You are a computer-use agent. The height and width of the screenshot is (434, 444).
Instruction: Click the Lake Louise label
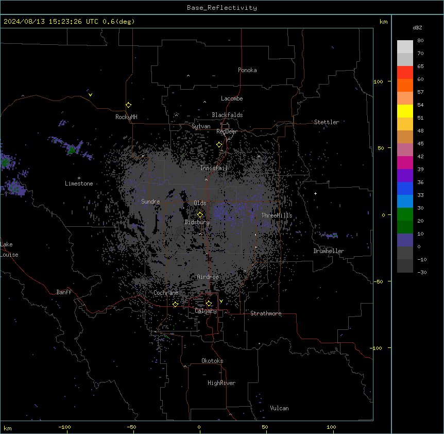coord(9,249)
